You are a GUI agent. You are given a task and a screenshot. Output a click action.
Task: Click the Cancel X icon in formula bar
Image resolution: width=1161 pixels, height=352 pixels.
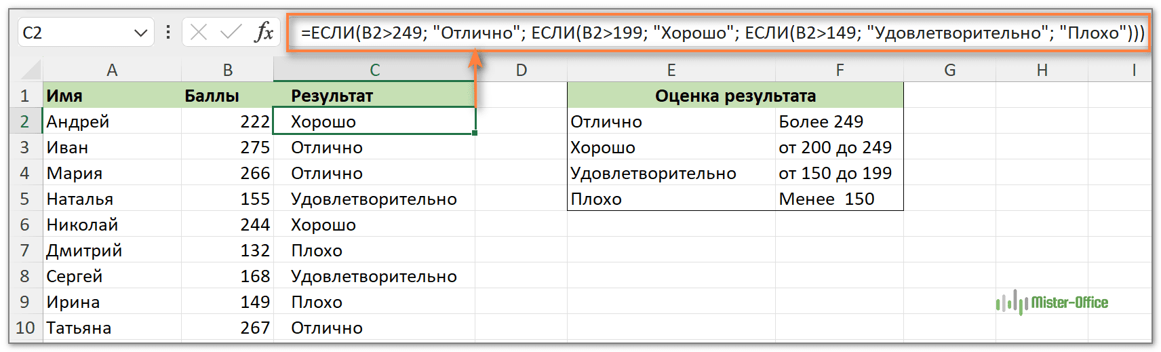[199, 32]
